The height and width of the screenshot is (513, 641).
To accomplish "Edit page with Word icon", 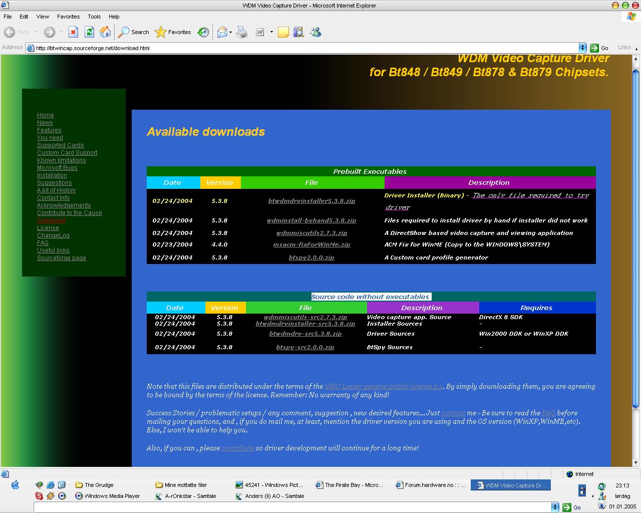I will (x=260, y=32).
